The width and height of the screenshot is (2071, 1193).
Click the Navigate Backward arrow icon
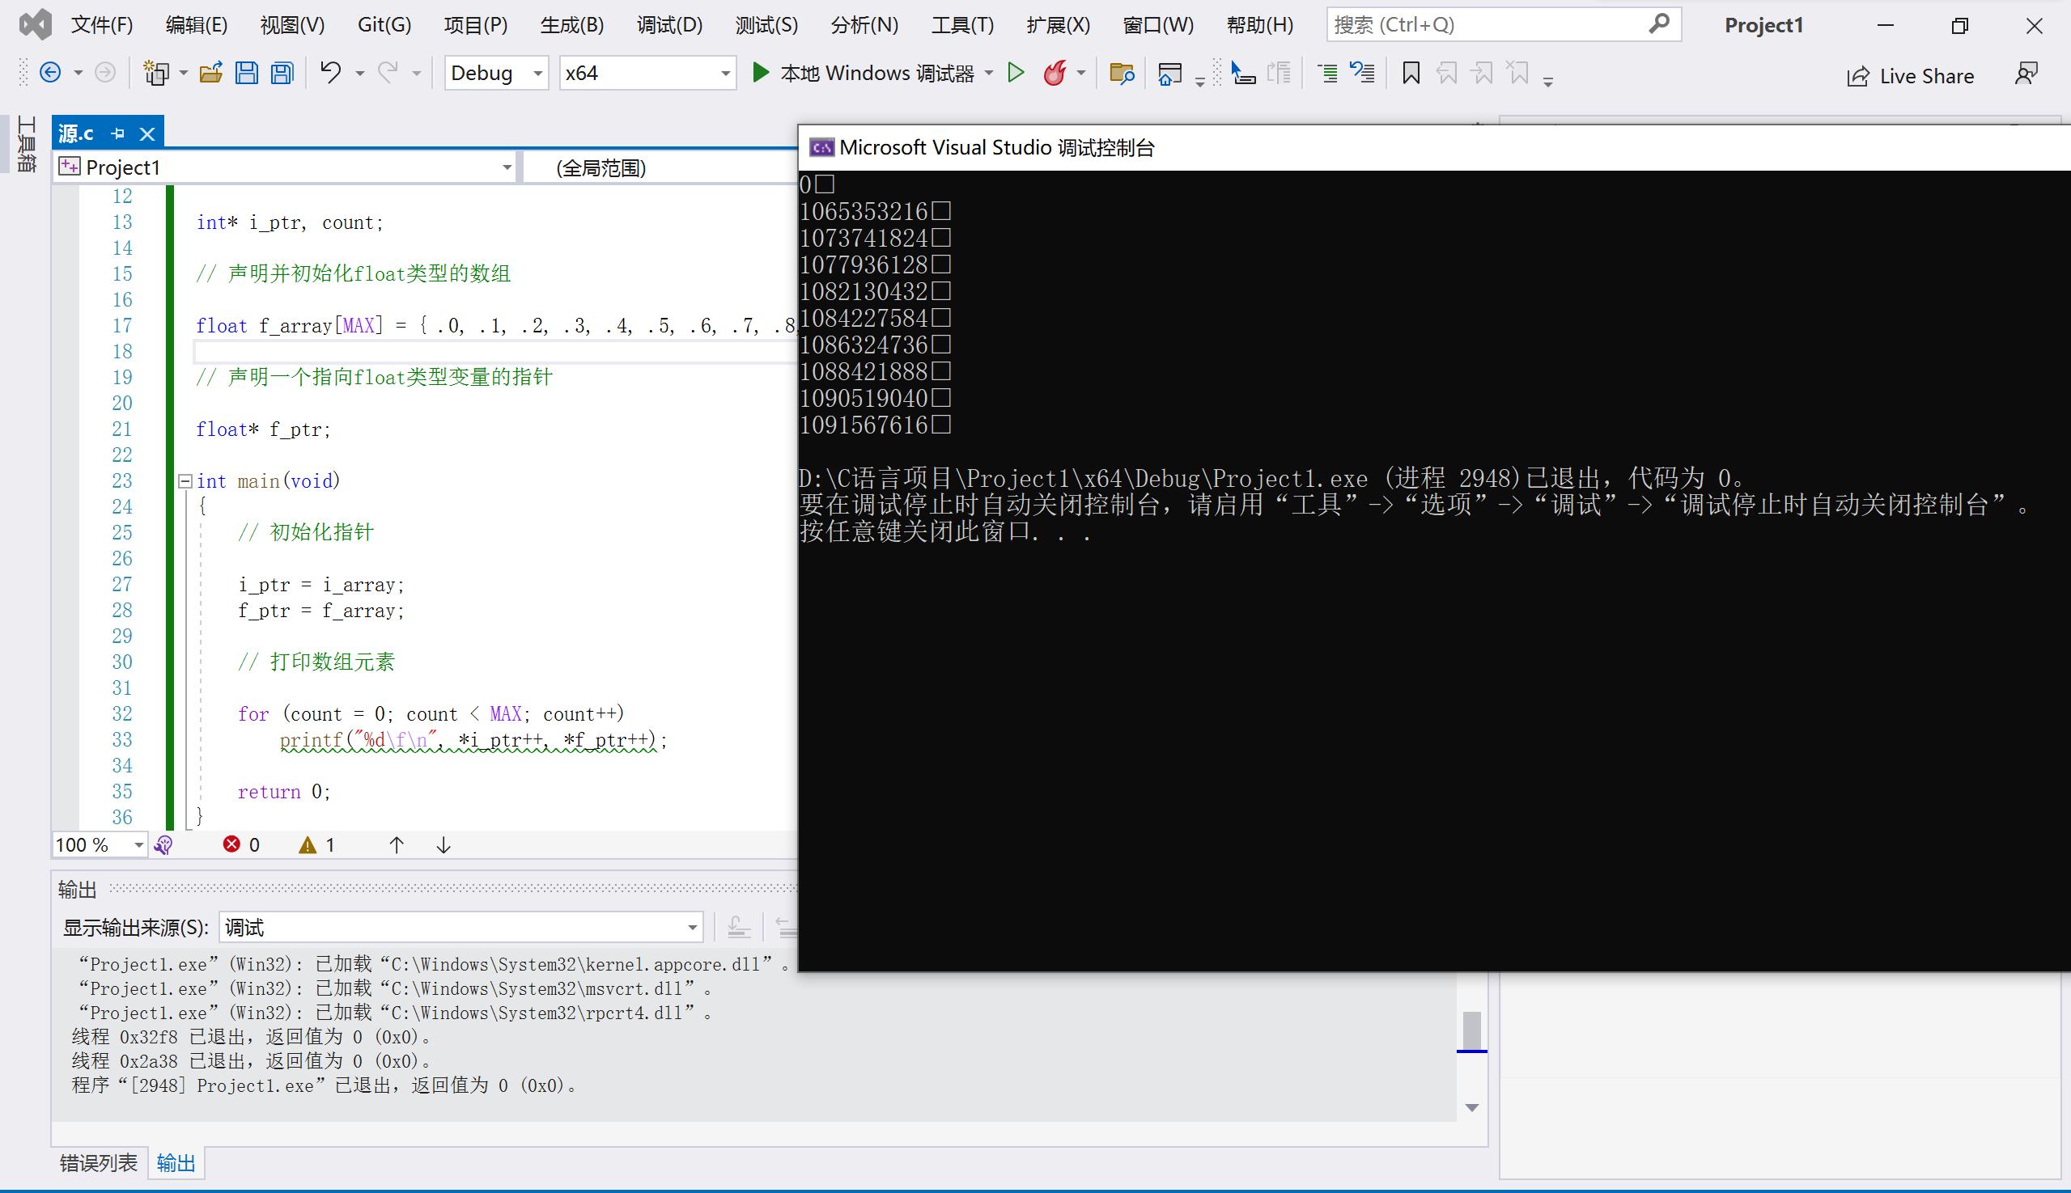pos(50,73)
